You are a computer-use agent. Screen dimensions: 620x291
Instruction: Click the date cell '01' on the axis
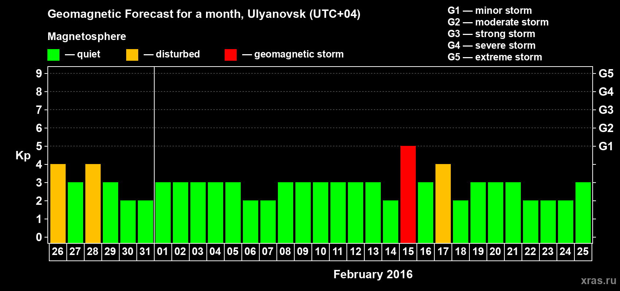[x=163, y=252]
